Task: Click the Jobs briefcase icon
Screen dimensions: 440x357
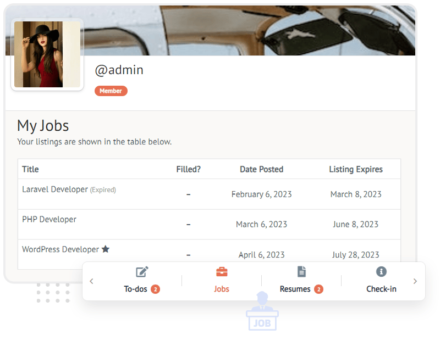Action: (x=222, y=272)
